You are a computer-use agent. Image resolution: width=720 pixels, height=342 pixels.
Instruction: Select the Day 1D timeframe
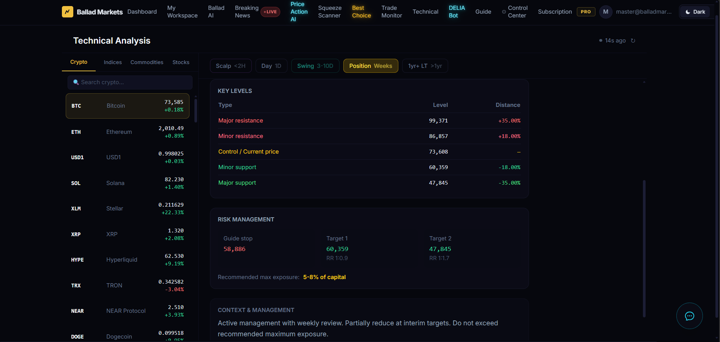(271, 66)
